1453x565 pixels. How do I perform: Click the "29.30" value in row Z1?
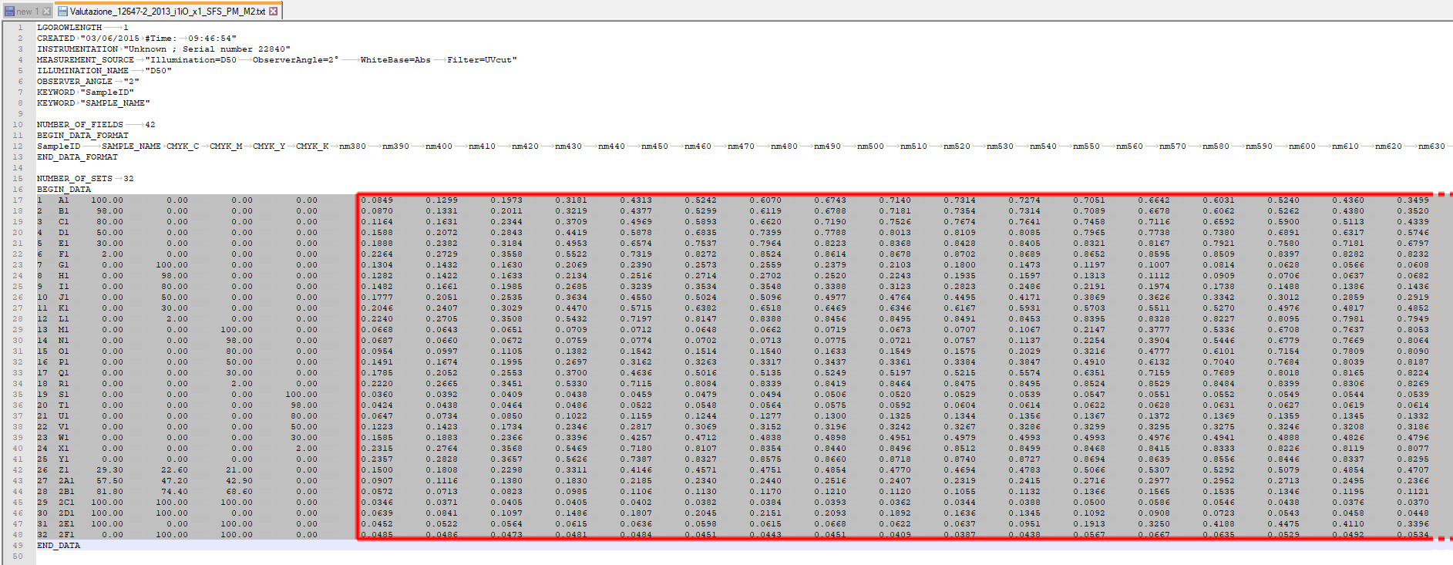[109, 470]
